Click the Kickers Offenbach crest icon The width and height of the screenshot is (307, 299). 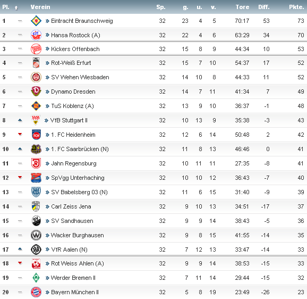[36, 49]
